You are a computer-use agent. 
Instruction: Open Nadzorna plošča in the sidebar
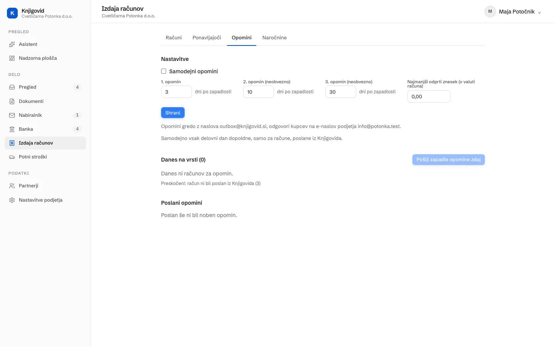[45, 58]
